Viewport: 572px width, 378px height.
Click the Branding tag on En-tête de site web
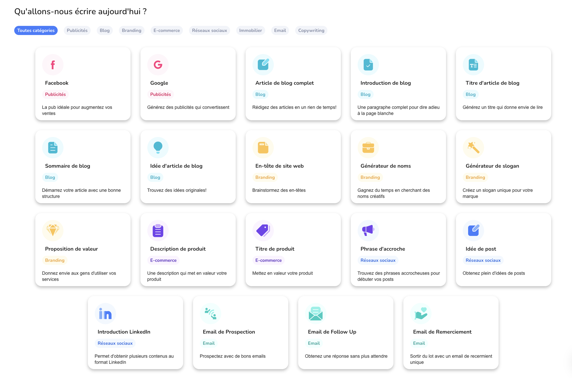tap(265, 177)
